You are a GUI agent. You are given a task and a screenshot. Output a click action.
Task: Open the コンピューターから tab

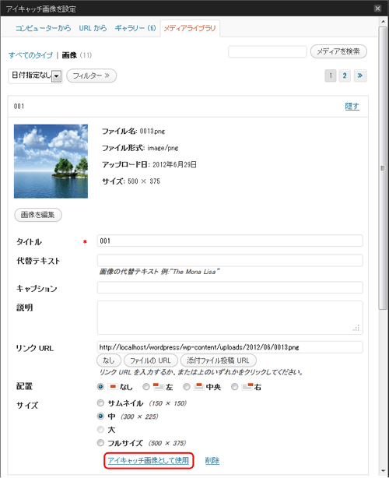44,28
